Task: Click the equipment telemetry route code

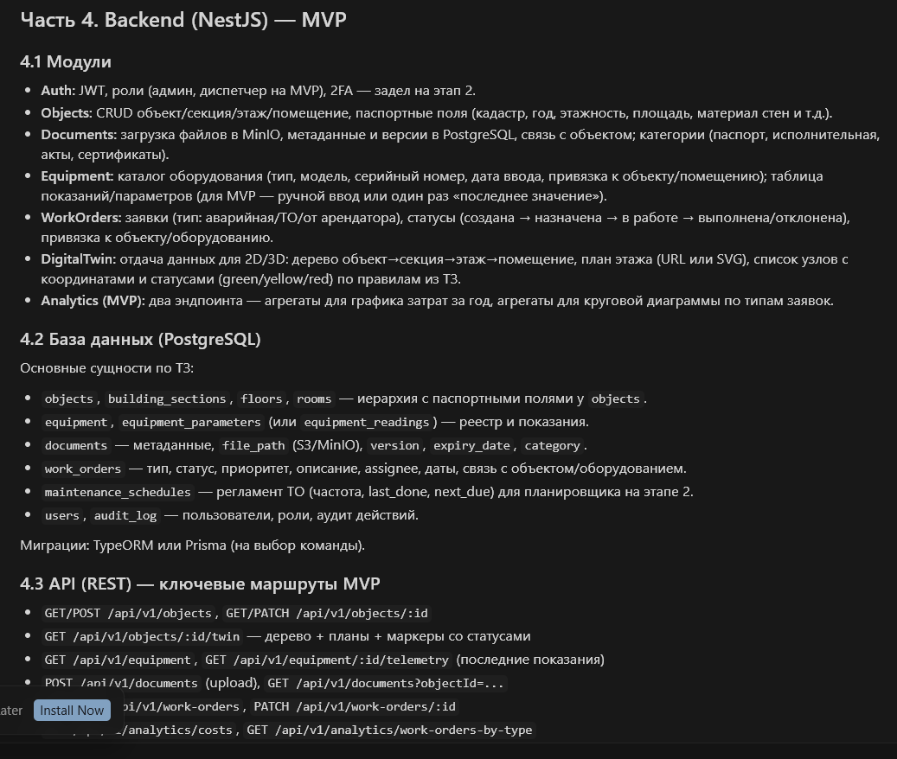Action: tap(327, 660)
